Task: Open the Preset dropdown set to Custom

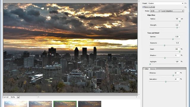Action: pos(166,3)
